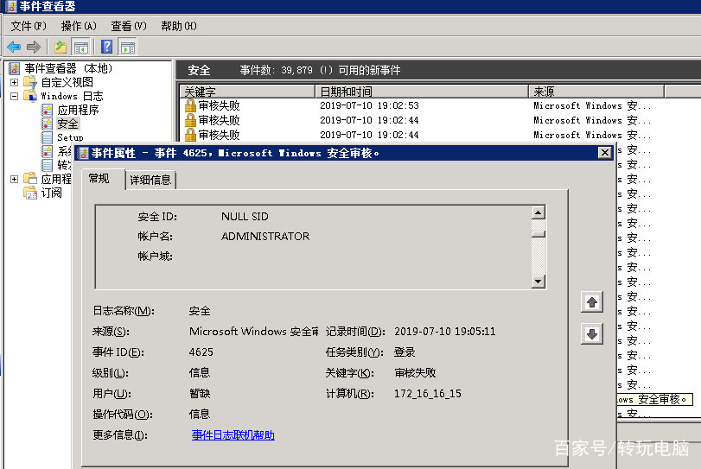Open the blue Help question mark icon
This screenshot has height=469, width=701.
pyautogui.click(x=107, y=47)
